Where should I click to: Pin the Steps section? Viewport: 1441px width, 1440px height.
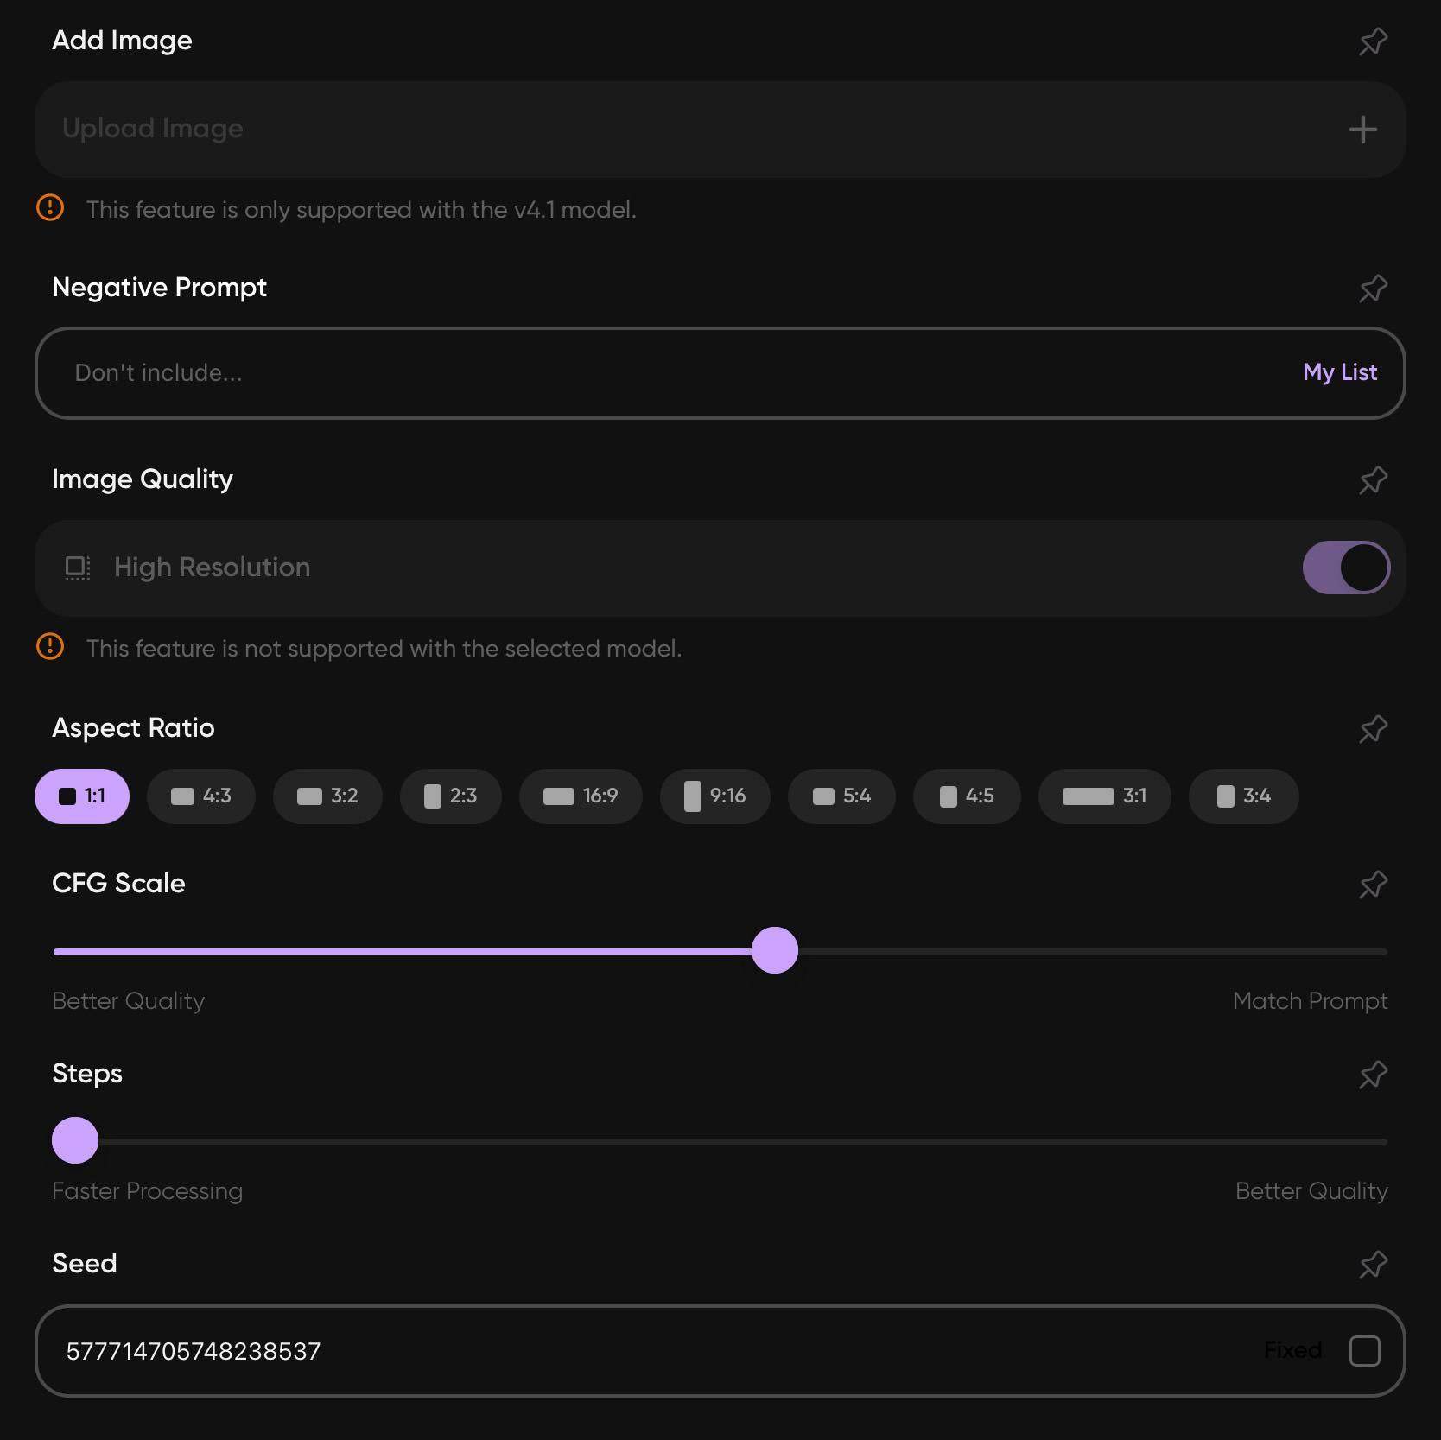(1373, 1074)
